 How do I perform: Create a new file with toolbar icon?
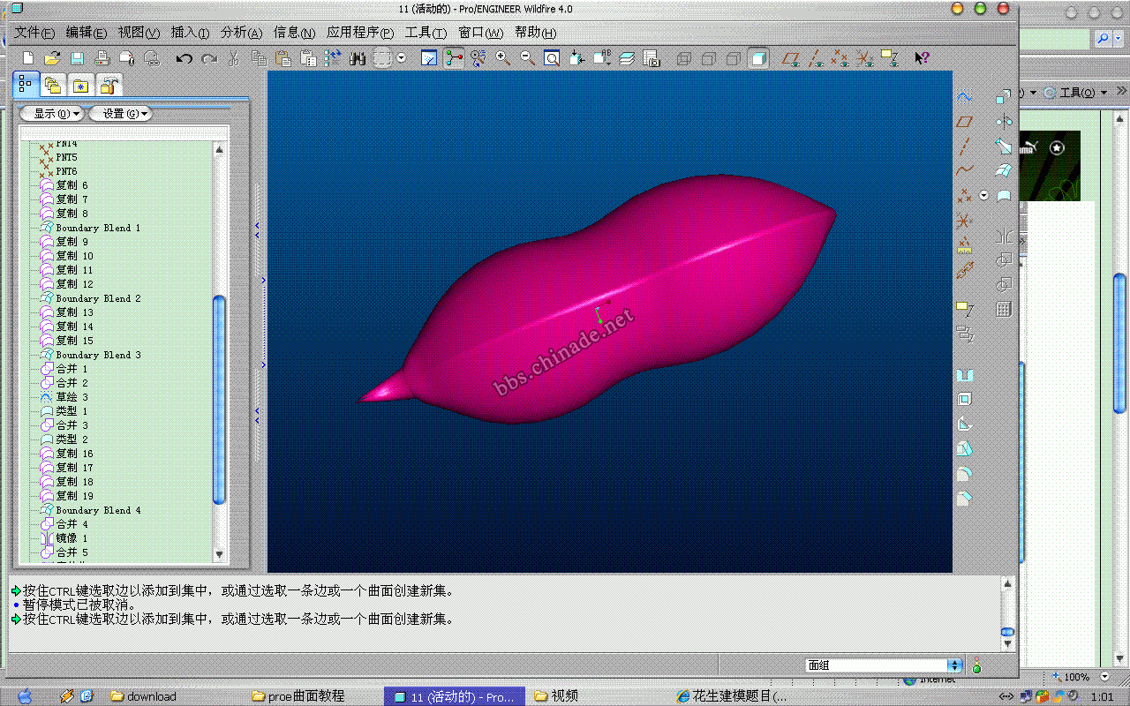pyautogui.click(x=28, y=58)
